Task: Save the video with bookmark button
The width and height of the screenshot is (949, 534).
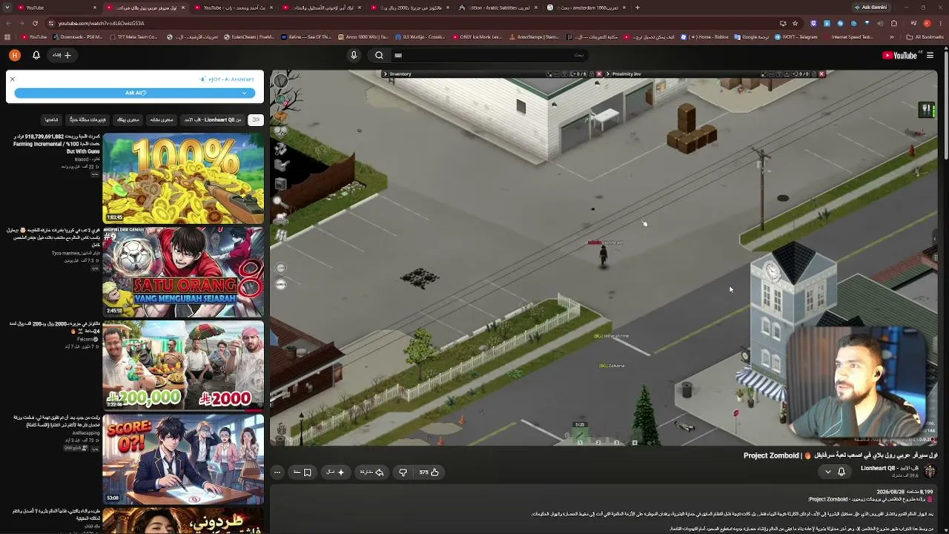Action: (x=302, y=472)
